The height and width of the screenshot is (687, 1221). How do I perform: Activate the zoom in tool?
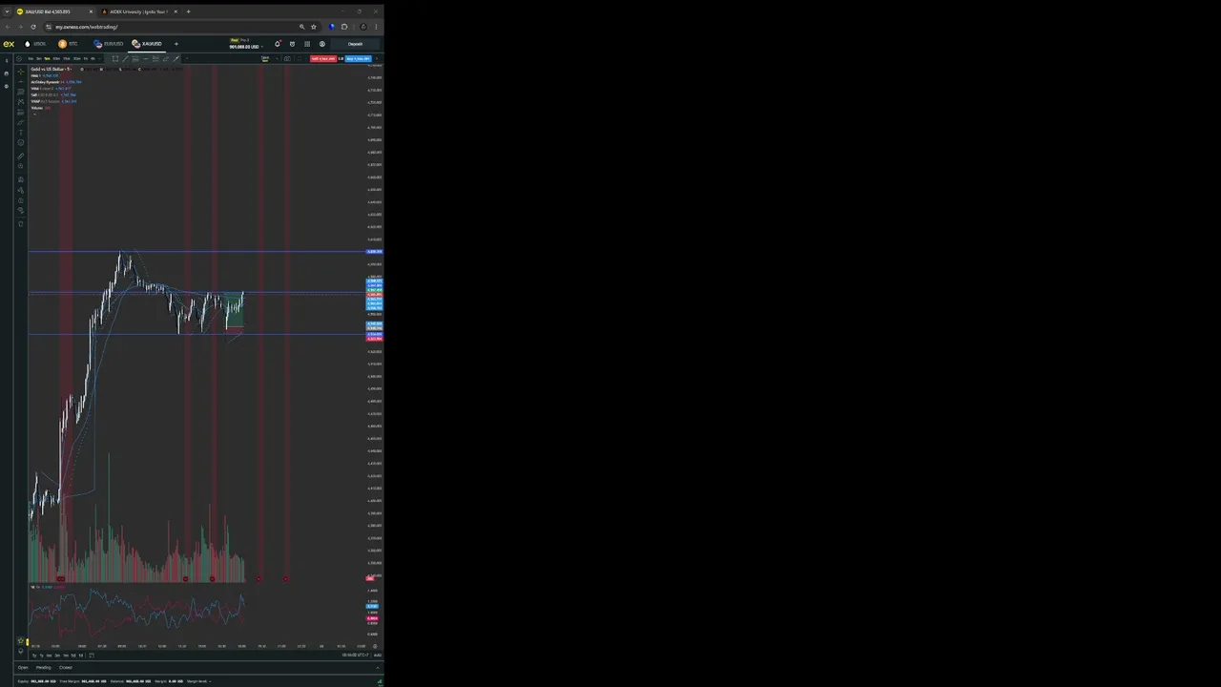point(21,166)
